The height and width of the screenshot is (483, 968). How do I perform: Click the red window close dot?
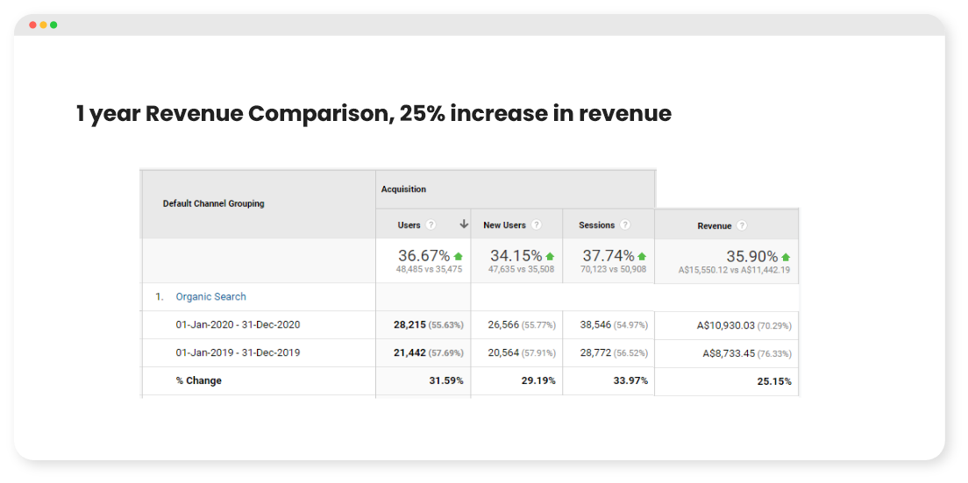pyautogui.click(x=32, y=25)
